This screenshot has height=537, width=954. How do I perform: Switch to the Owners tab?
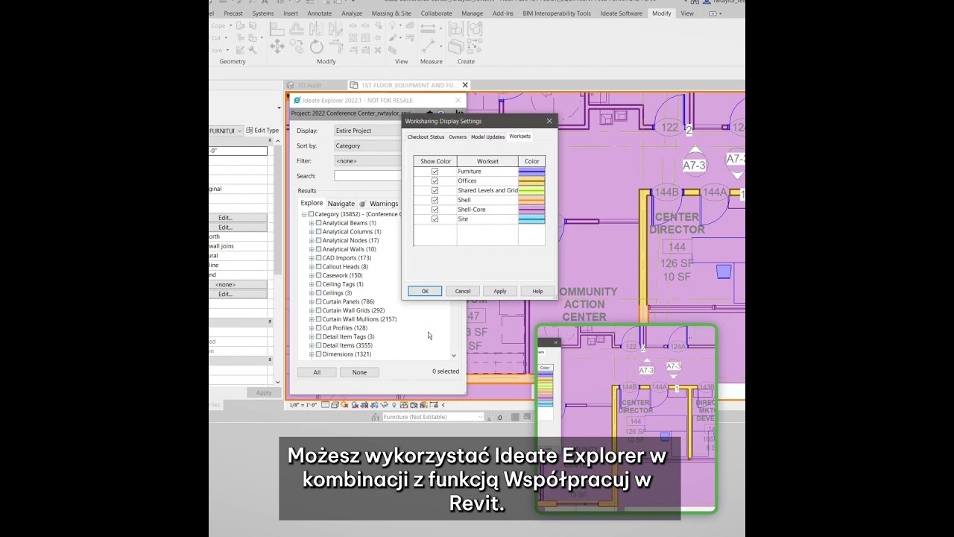point(458,136)
